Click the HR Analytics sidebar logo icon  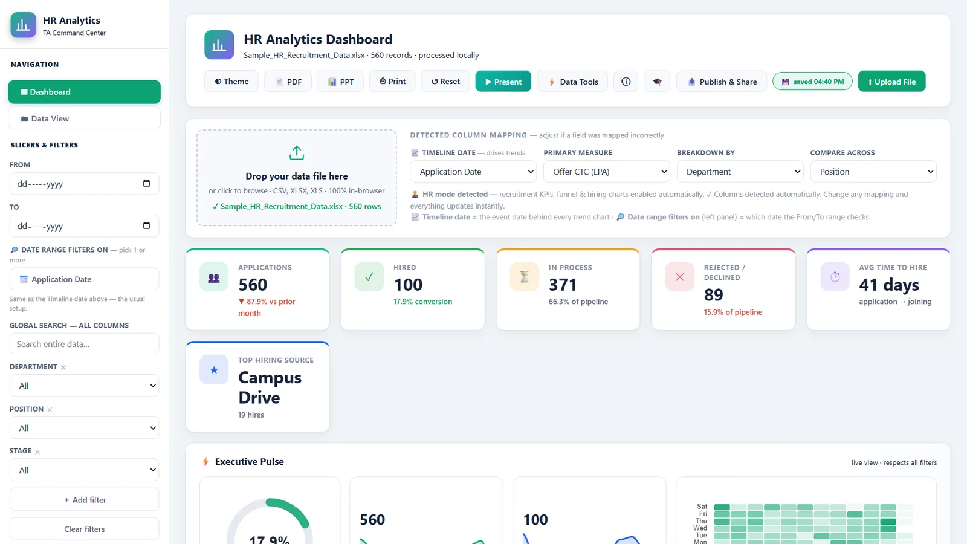(x=23, y=25)
